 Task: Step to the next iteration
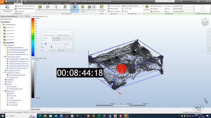[128, 9]
